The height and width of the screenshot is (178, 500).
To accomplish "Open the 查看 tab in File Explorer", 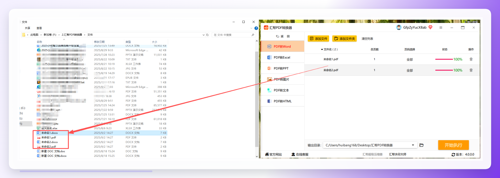I will [x=39, y=28].
